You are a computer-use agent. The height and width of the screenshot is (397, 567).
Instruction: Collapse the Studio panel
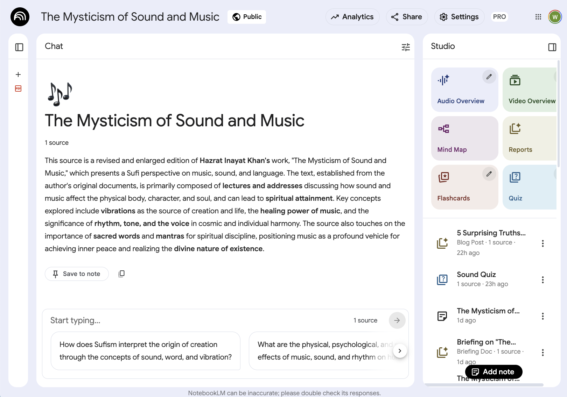click(x=552, y=47)
